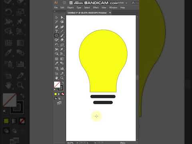Choose the Lasso tool

tap(62, 22)
